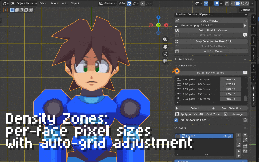Uncheck Grid Follows the Face
259x162 pixels.
point(176,120)
